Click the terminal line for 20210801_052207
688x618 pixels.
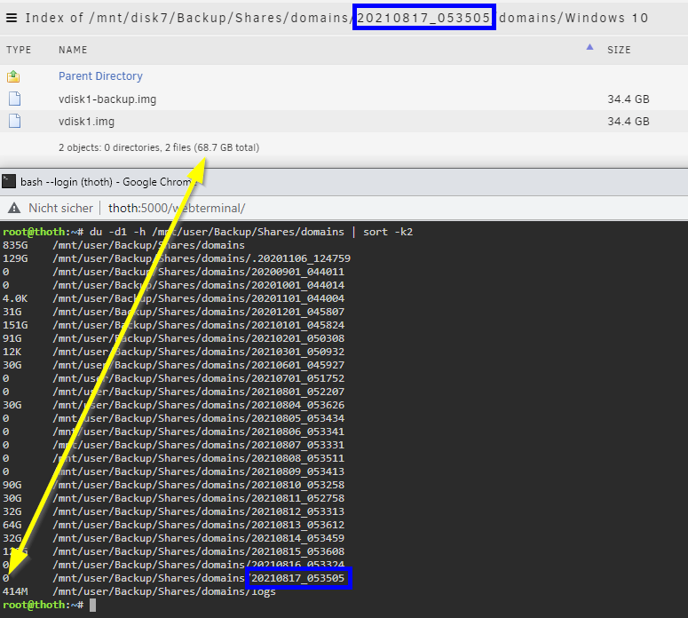pos(173,392)
